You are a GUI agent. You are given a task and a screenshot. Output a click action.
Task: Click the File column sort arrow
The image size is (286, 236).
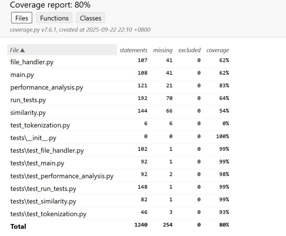point(23,50)
